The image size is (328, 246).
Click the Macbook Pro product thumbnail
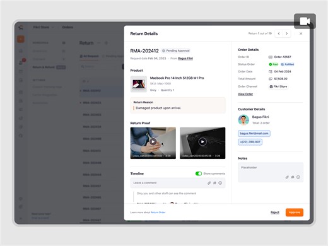pyautogui.click(x=139, y=84)
